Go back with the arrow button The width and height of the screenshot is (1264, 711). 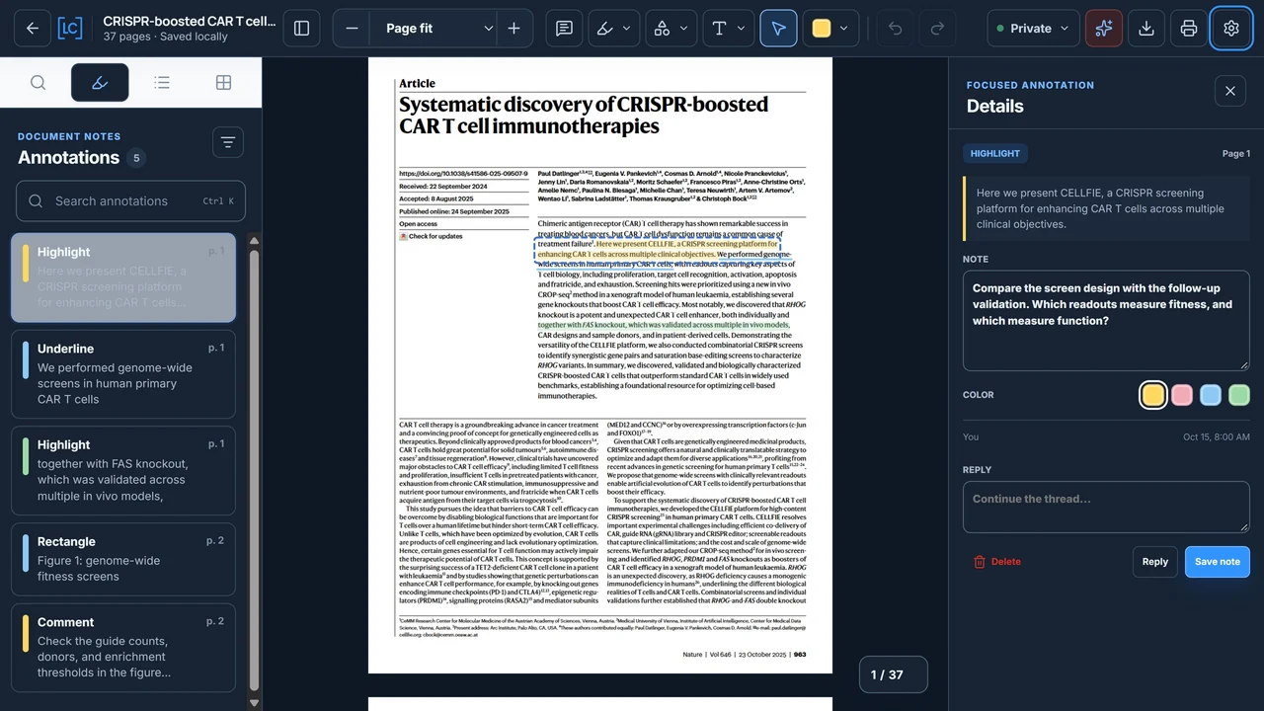point(33,29)
